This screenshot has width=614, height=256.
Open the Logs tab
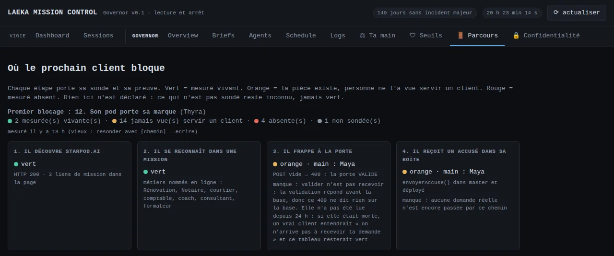click(338, 35)
